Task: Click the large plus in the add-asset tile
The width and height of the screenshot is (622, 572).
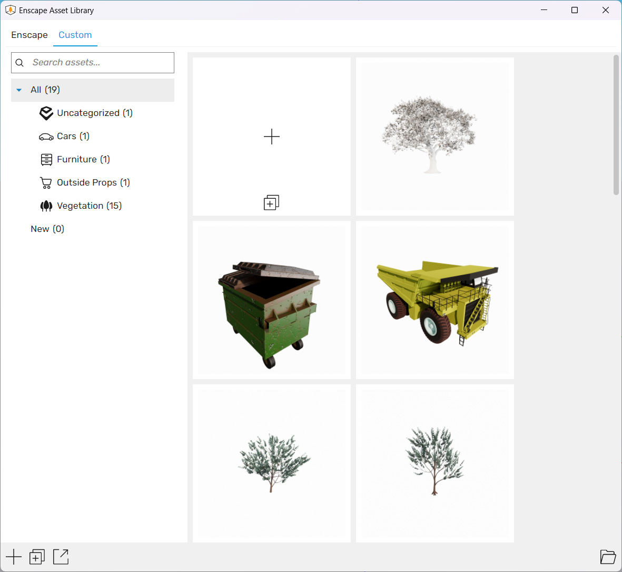Action: pos(272,137)
